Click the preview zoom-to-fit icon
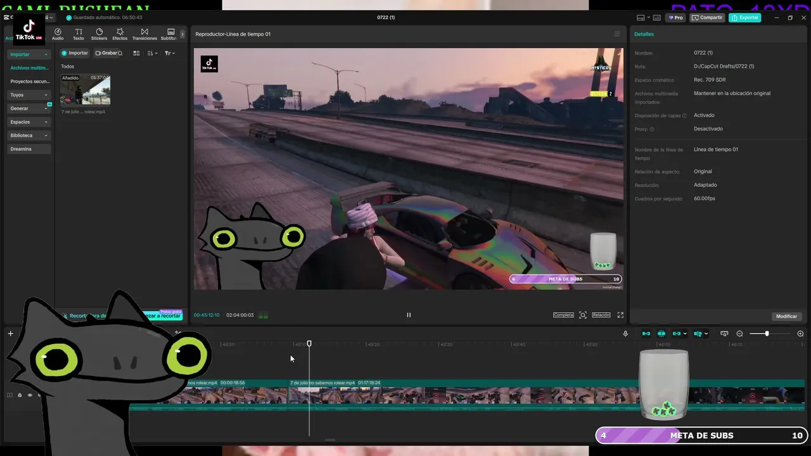Viewport: 811px width, 456px height. (583, 315)
